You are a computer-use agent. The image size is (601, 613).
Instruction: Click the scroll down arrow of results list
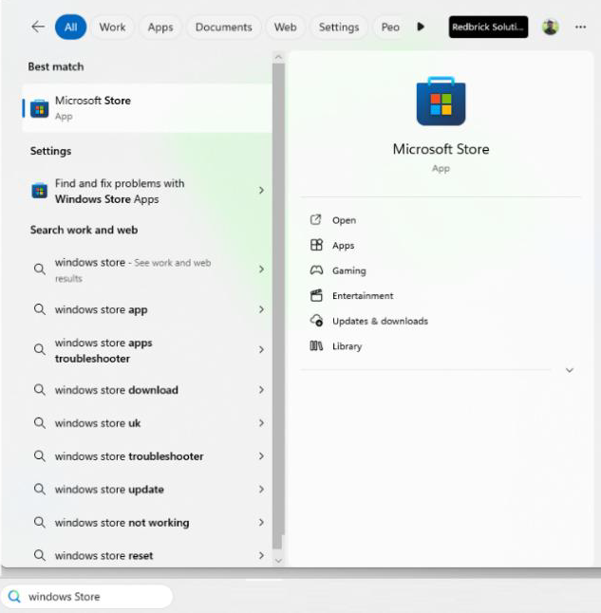278,561
